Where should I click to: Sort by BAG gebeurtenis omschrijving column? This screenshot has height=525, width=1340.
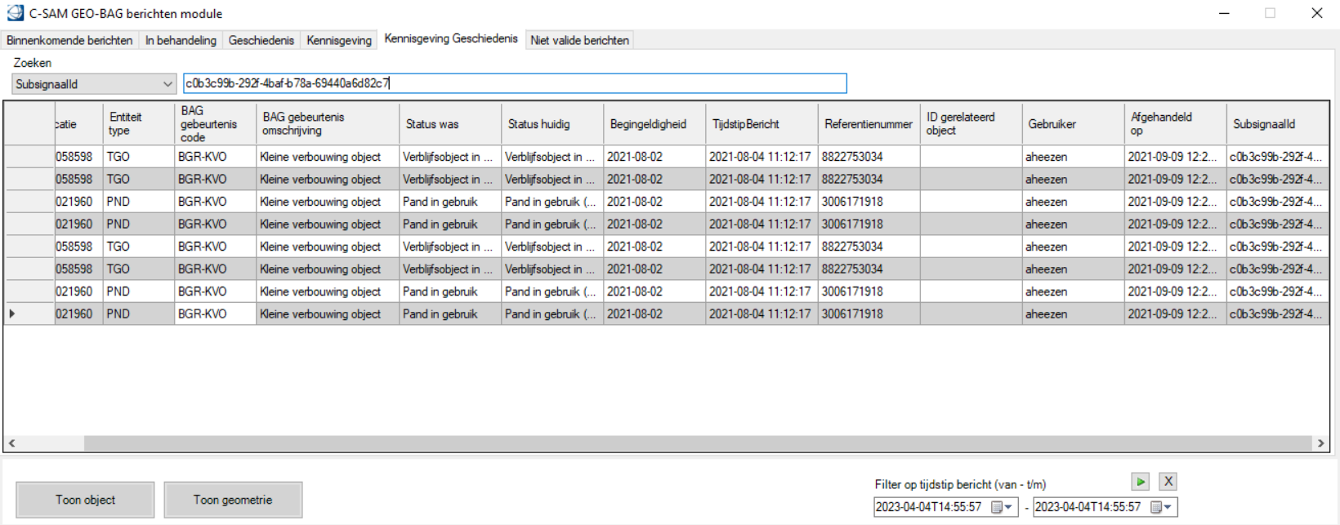(x=328, y=123)
